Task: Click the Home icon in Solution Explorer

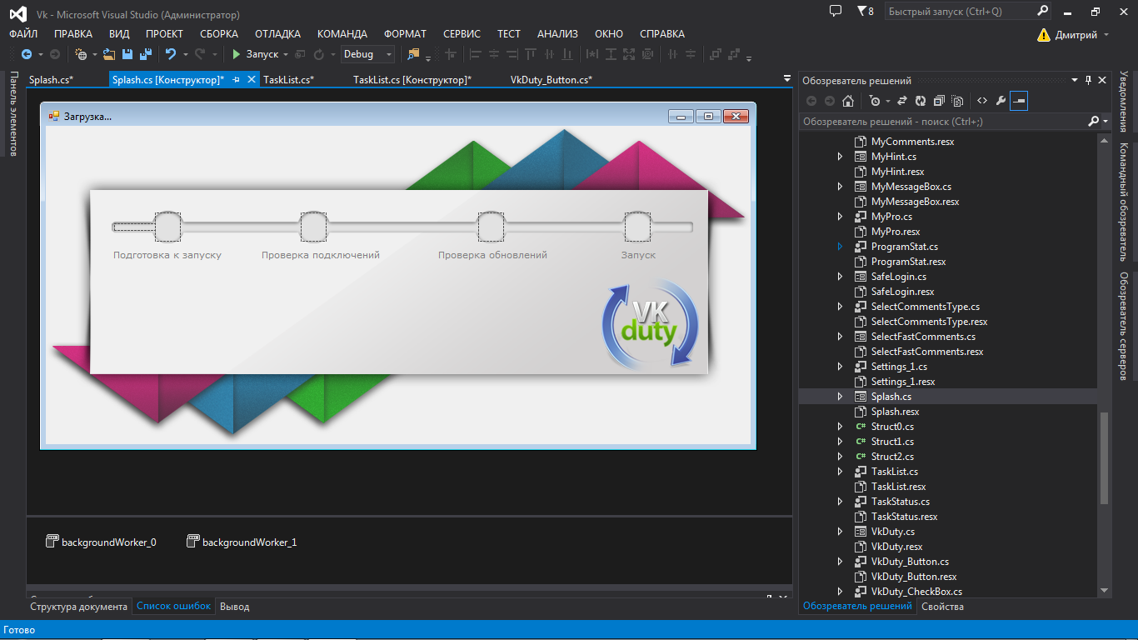Action: (x=848, y=101)
